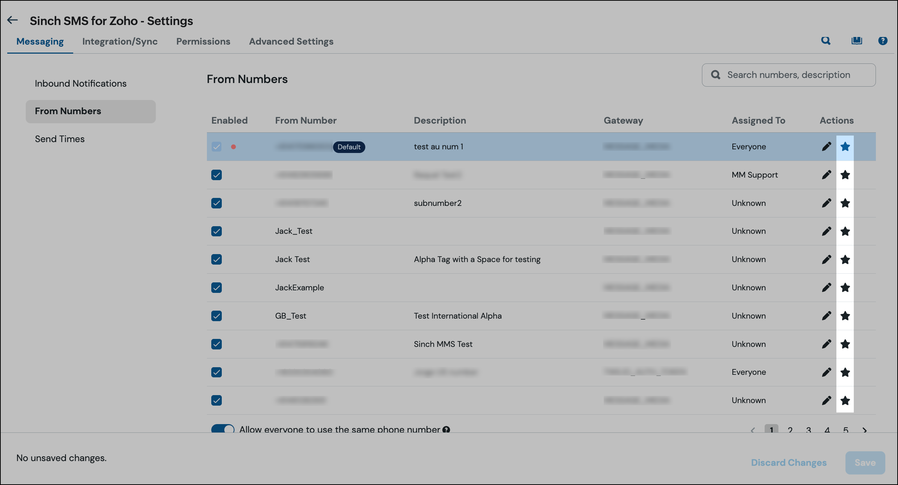The height and width of the screenshot is (485, 898).
Task: Open the documentation book icon
Action: coord(857,41)
